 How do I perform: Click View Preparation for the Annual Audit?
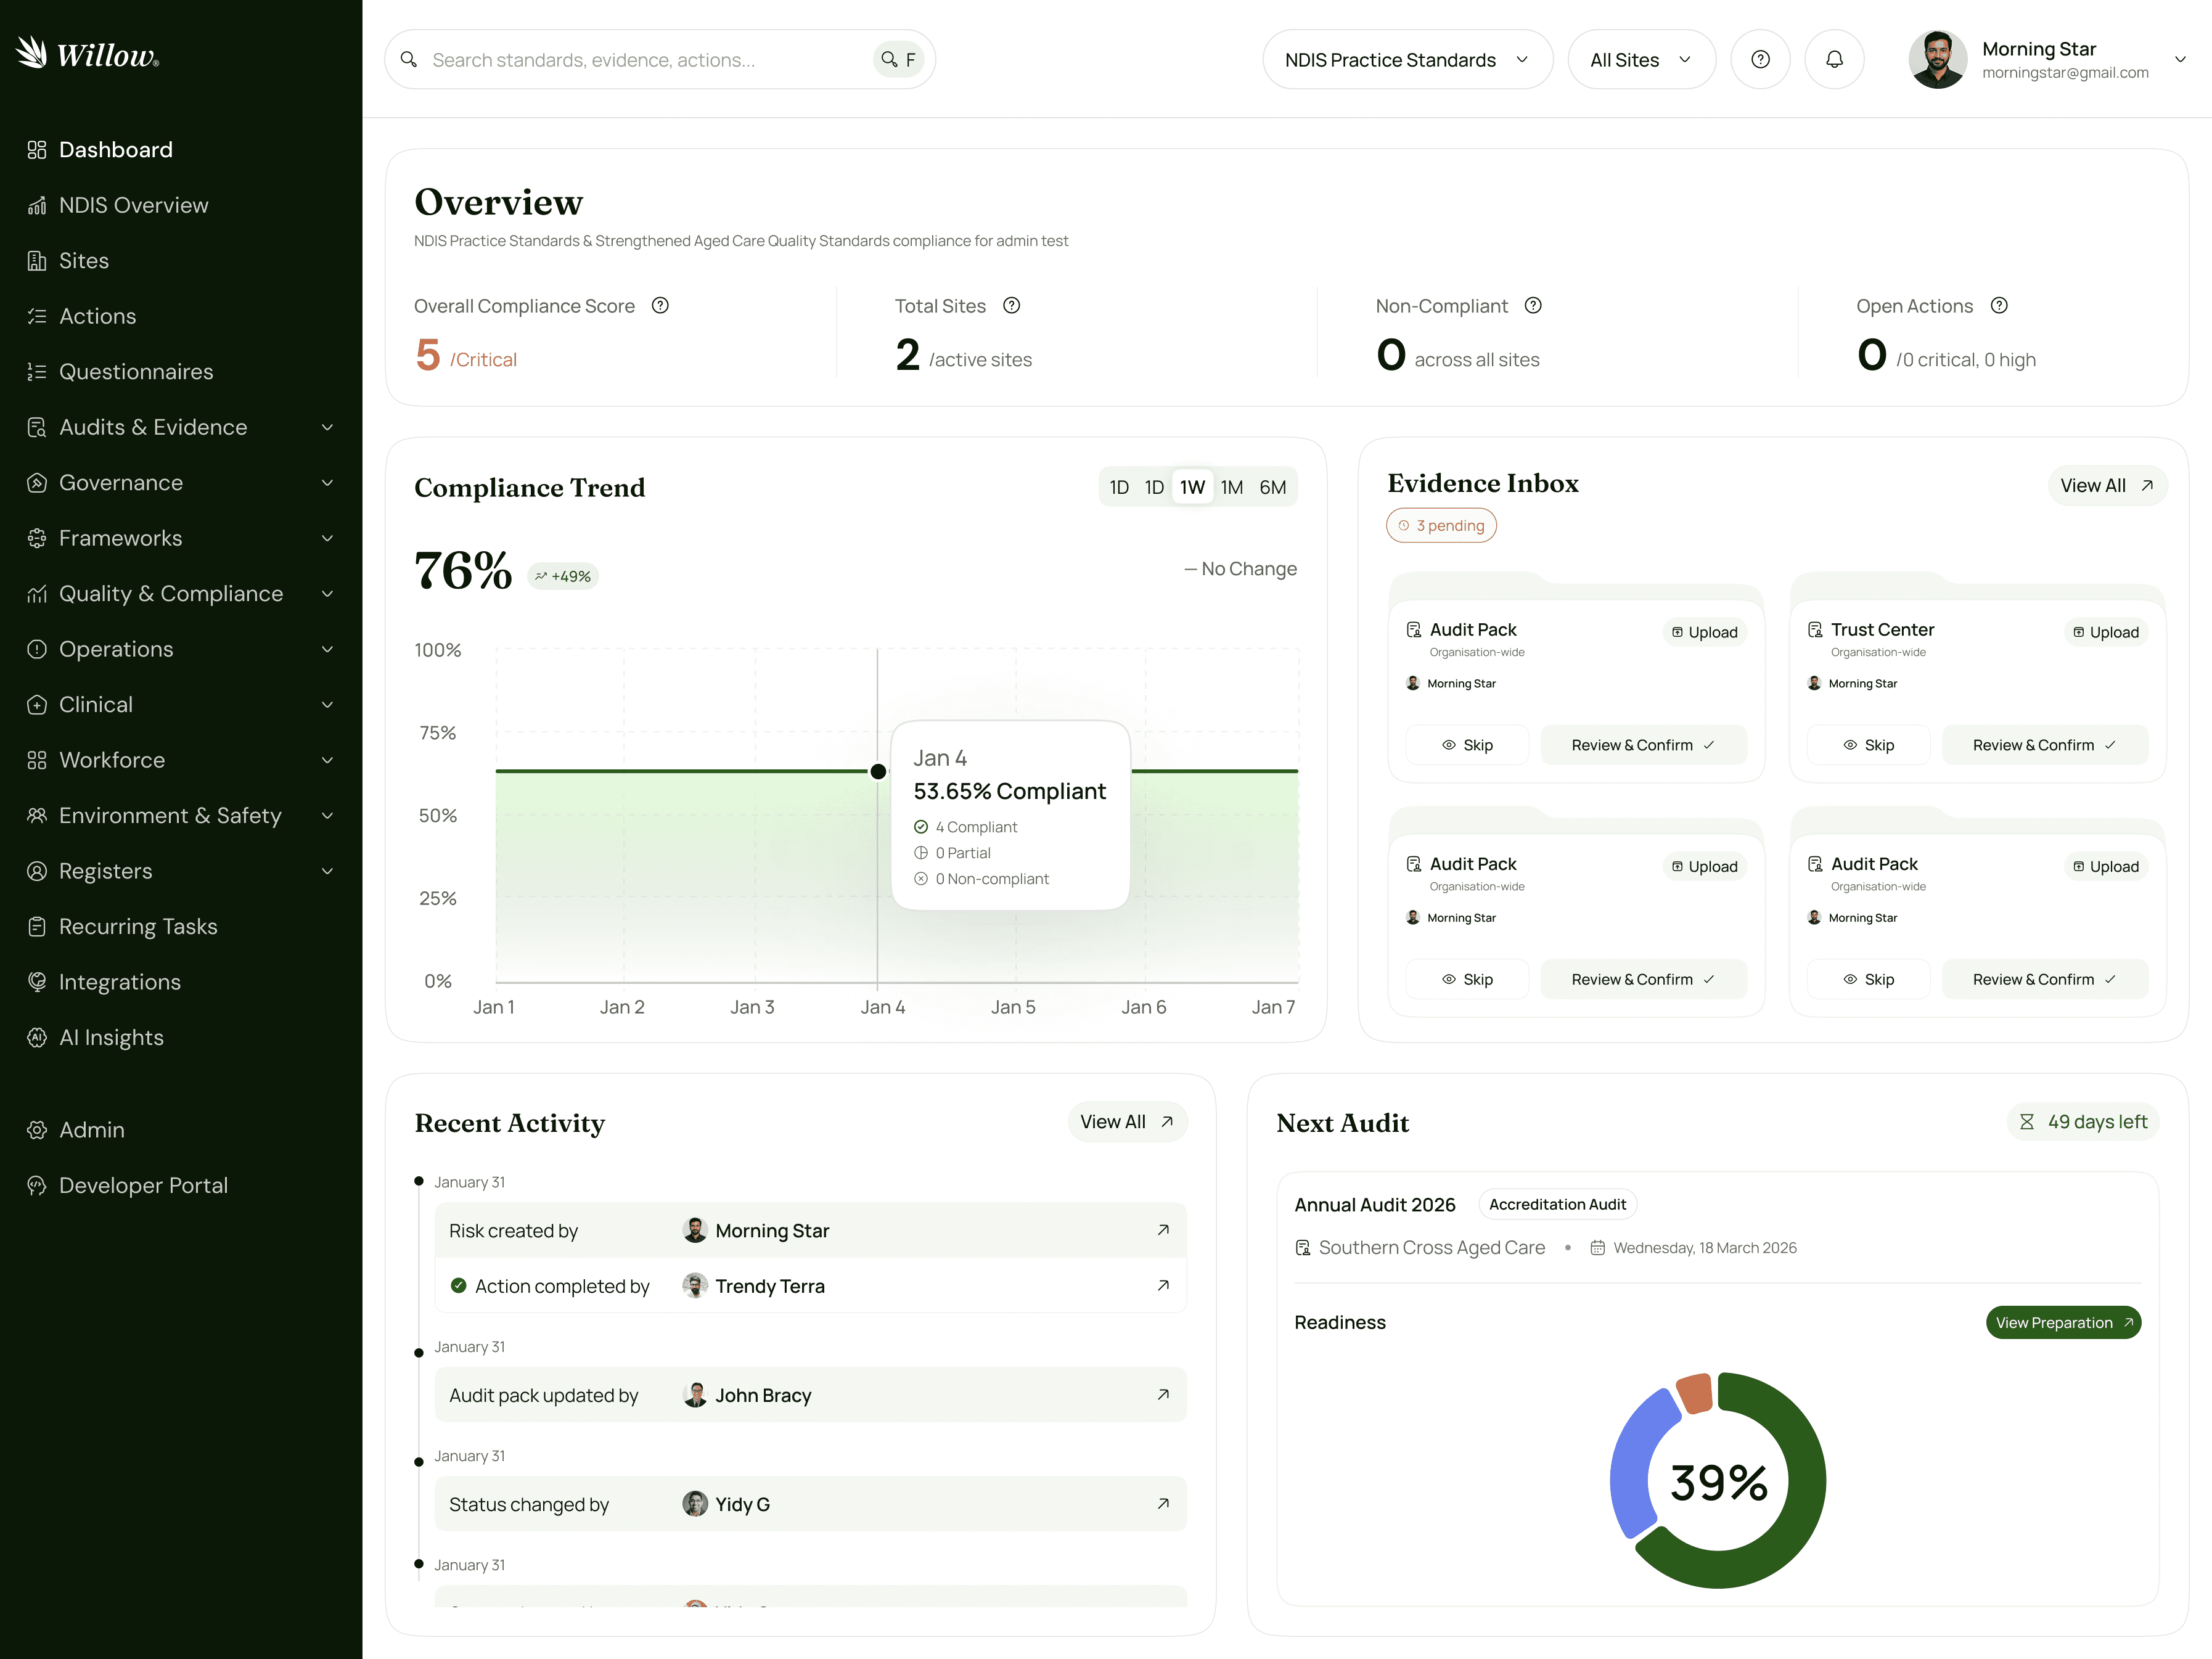click(x=2062, y=1322)
